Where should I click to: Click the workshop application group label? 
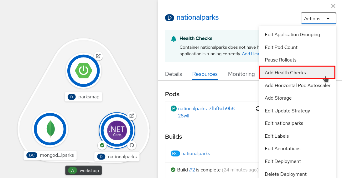click(x=83, y=171)
